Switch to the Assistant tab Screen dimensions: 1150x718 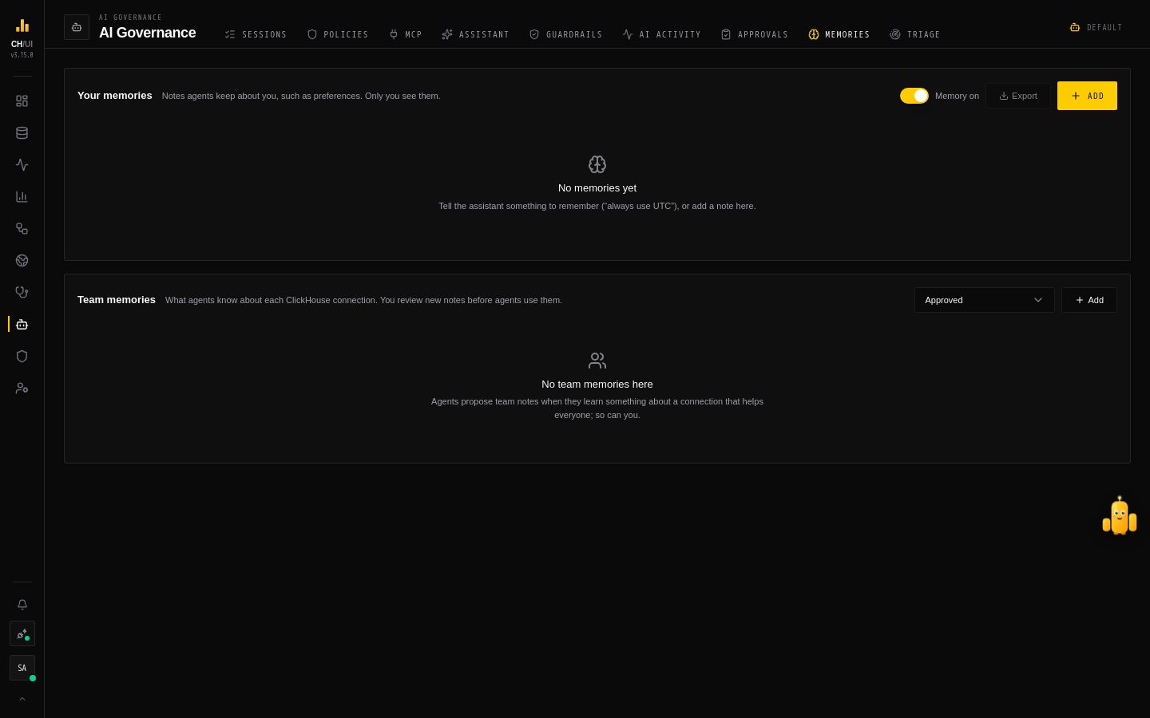475,34
